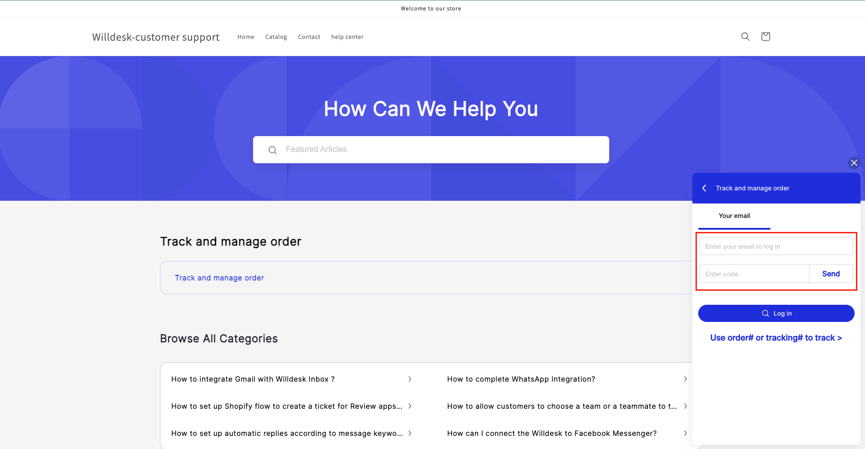Open 'How to set up Shopify flow' article

tap(287, 406)
